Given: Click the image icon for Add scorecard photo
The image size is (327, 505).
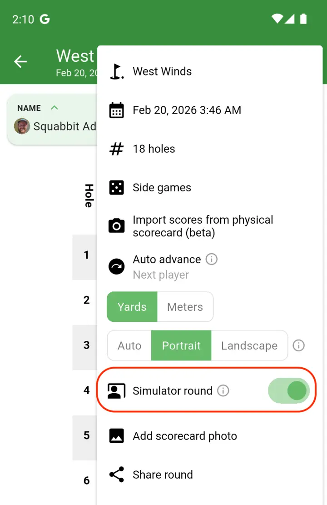Looking at the screenshot, I should [x=117, y=435].
